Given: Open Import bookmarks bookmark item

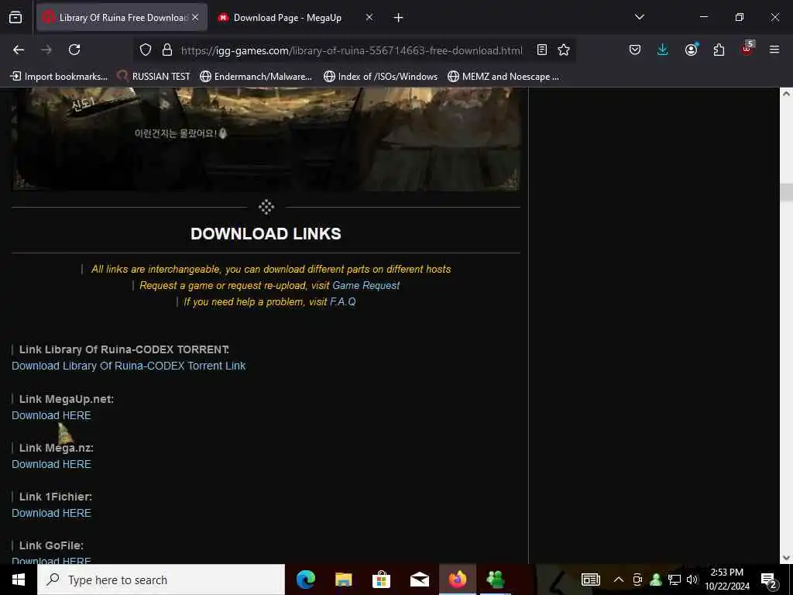Looking at the screenshot, I should [59, 77].
